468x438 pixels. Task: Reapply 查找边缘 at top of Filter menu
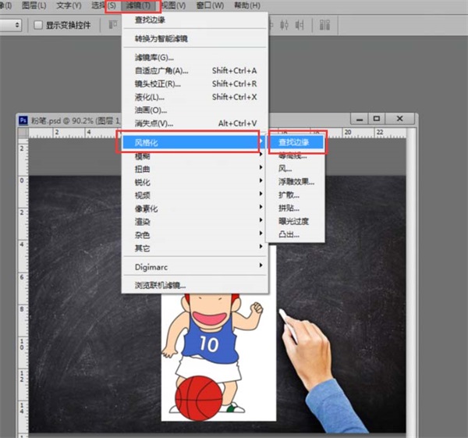click(195, 20)
